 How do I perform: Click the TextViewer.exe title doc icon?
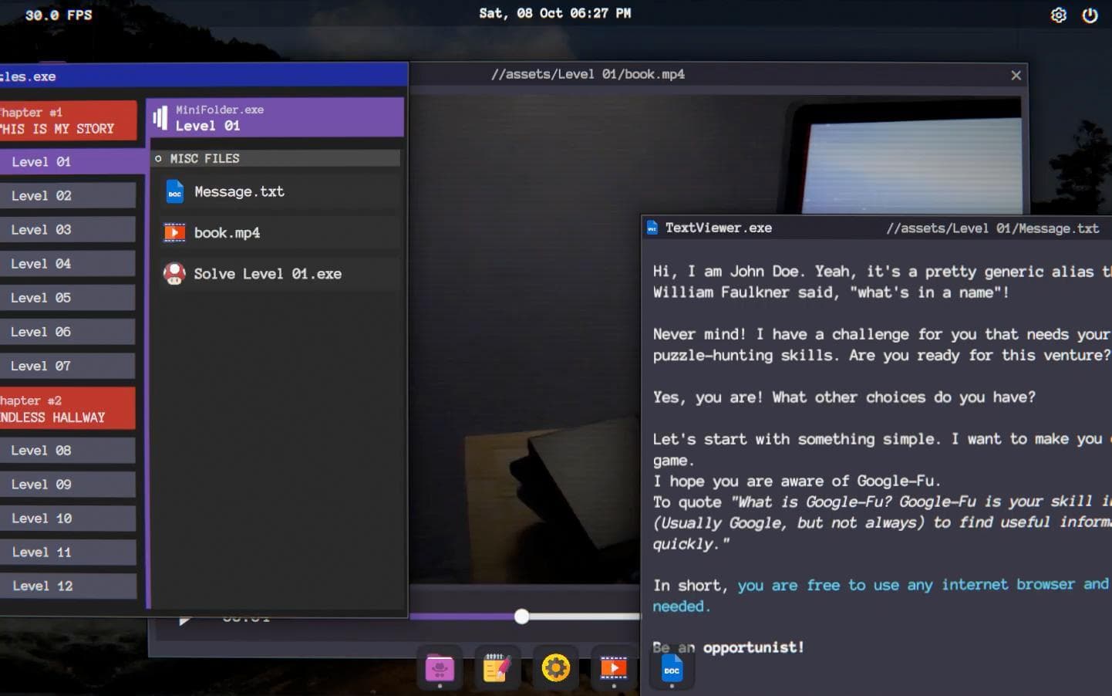[x=652, y=228]
